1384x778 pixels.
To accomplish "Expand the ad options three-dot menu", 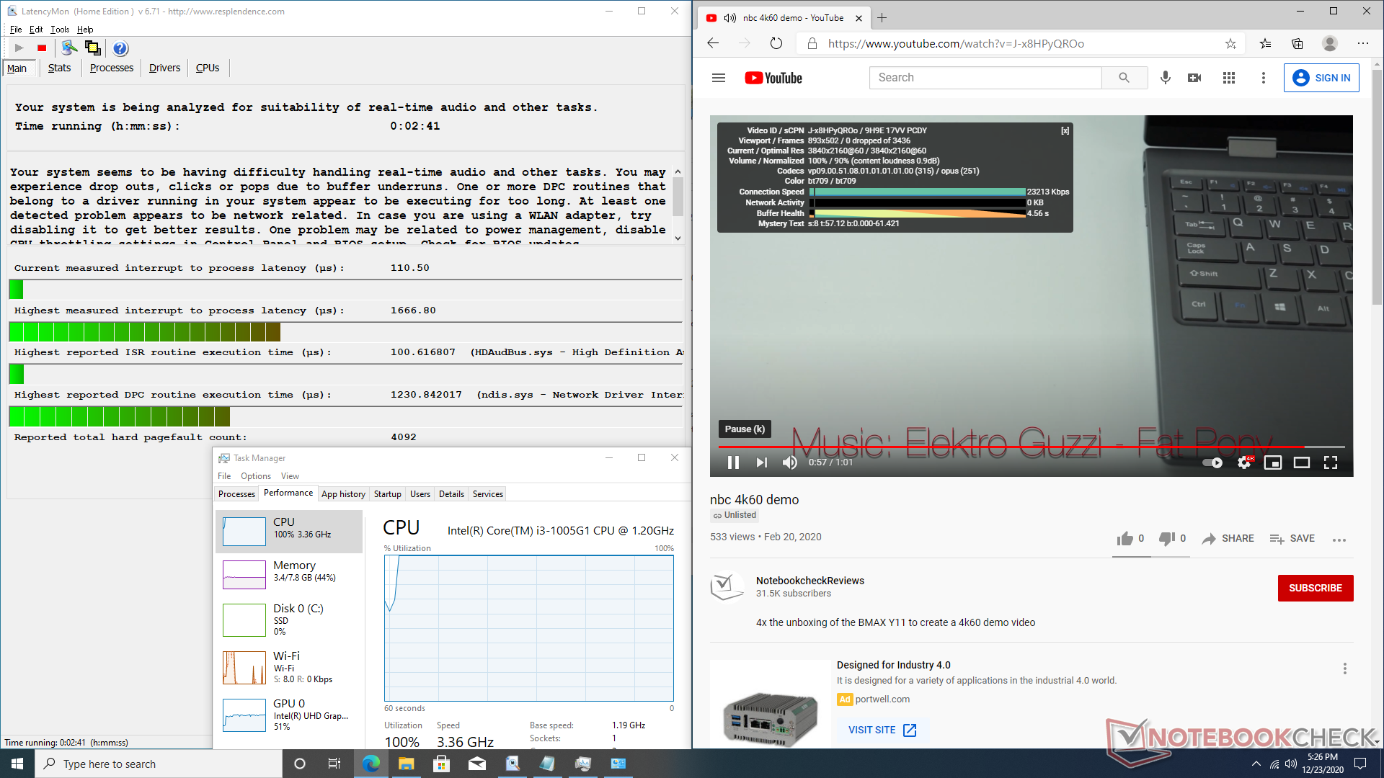I will (x=1344, y=669).
